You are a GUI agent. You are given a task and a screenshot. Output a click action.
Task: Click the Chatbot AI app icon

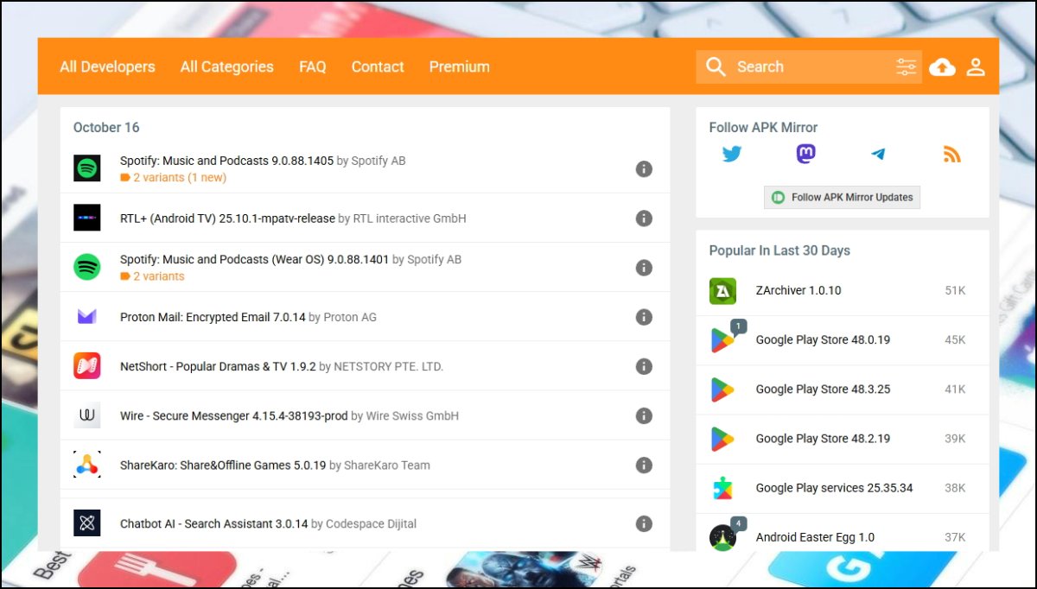(x=86, y=523)
